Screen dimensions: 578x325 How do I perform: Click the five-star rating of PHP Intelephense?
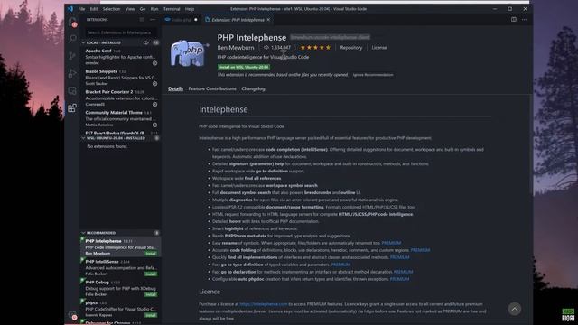315,48
